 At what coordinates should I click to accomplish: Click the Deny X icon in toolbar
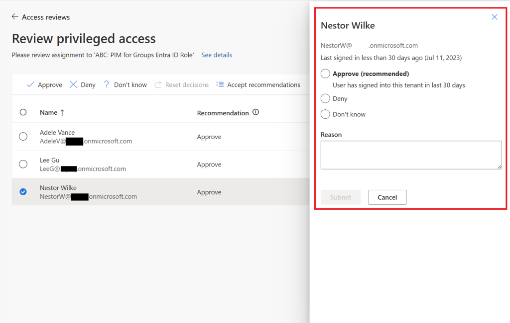click(73, 84)
